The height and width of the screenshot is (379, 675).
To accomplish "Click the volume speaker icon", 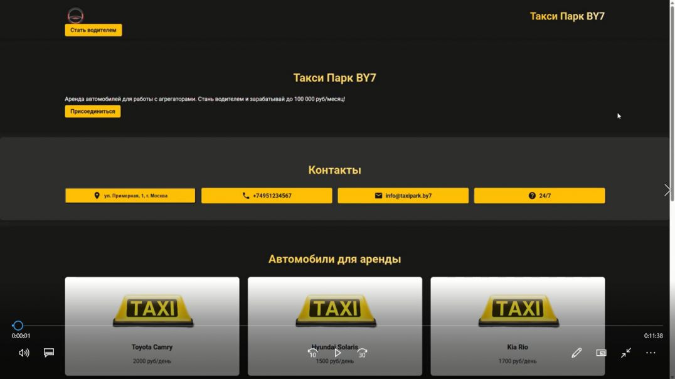I will point(24,353).
